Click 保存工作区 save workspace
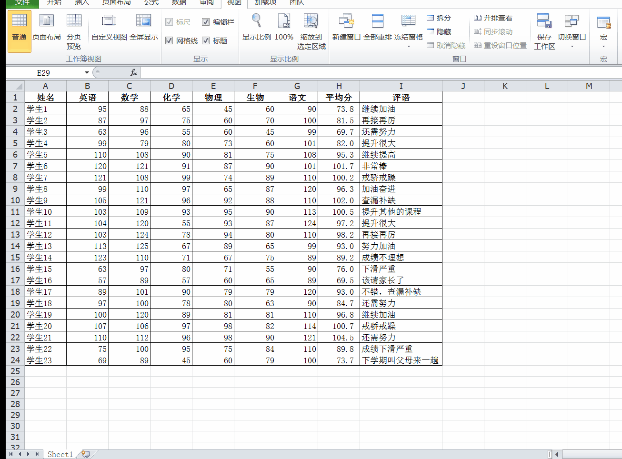 tap(544, 31)
